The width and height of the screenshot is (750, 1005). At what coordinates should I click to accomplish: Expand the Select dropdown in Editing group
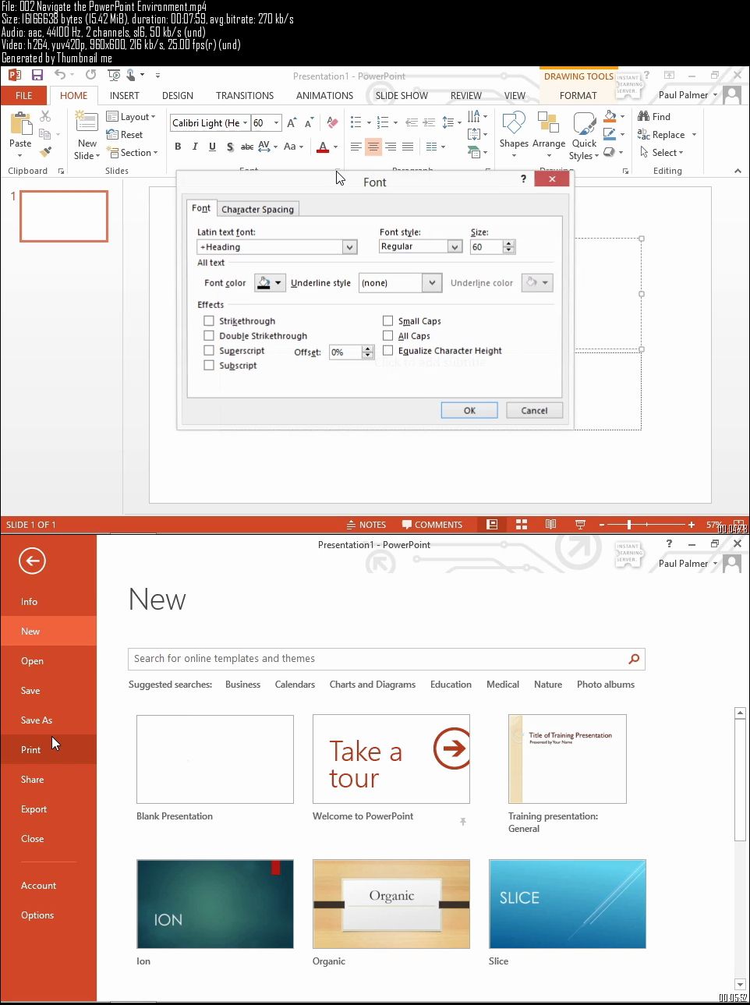[x=661, y=153]
